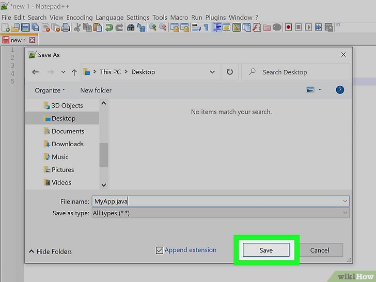Click the folder tree scroll-down arrow
Viewport: 376px width, 282px height.
[104, 185]
